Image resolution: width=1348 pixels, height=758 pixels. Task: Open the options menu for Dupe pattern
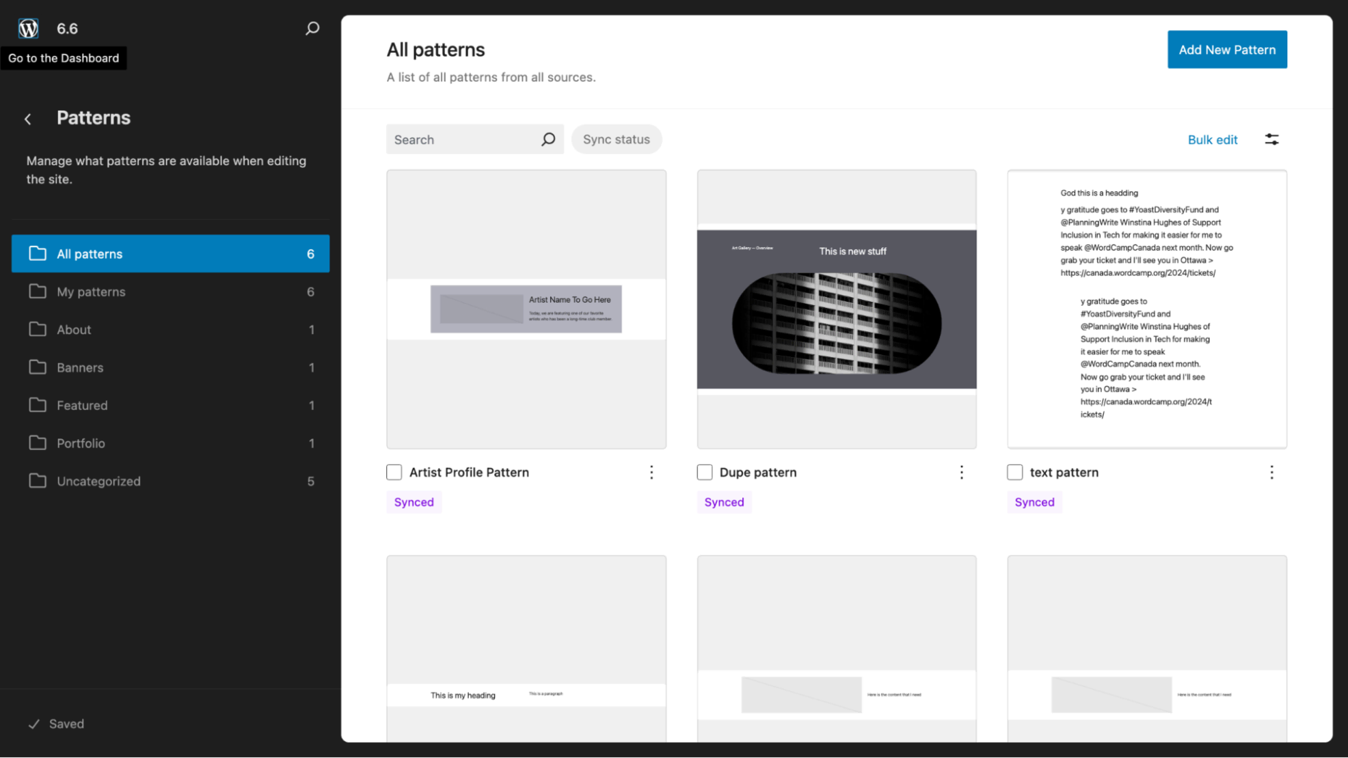click(961, 472)
